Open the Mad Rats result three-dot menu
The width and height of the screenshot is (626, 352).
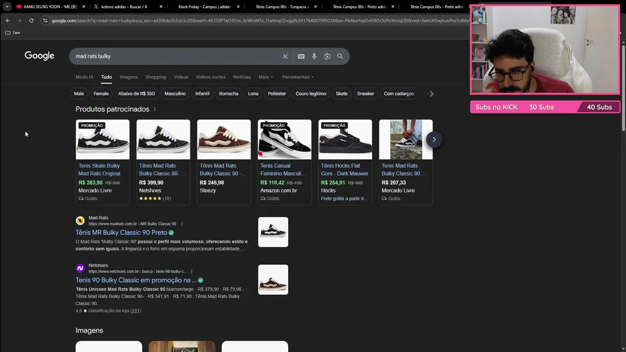(x=182, y=224)
